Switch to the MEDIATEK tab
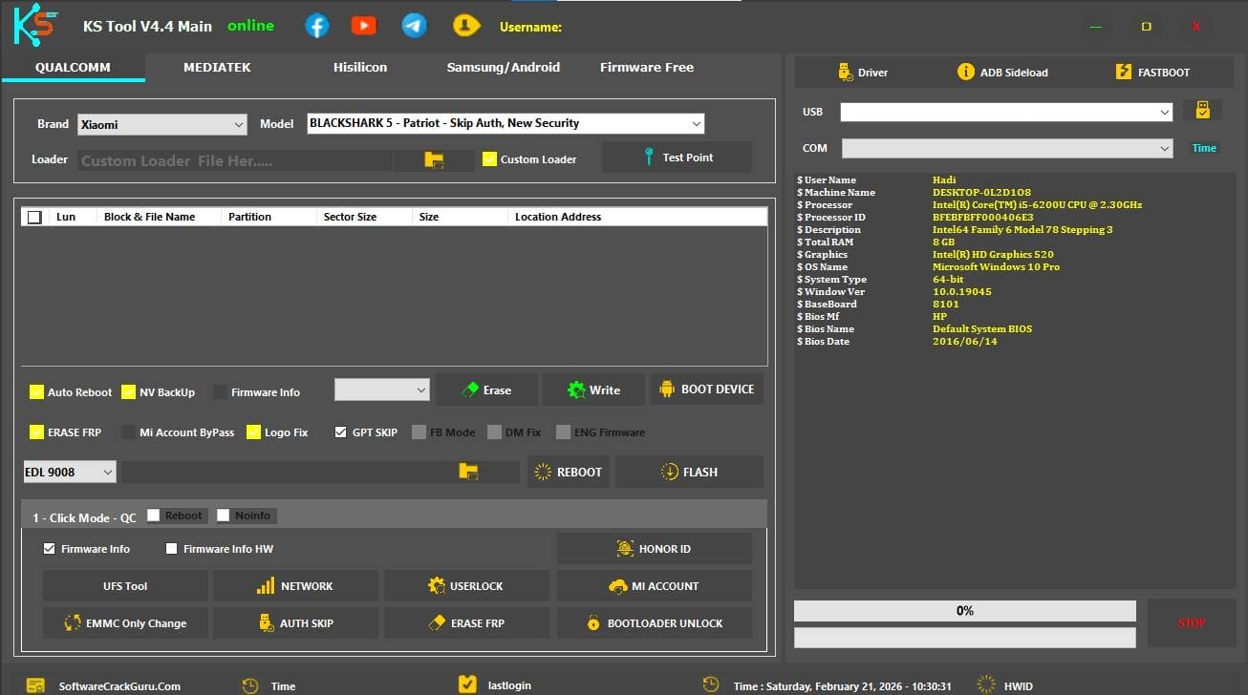The height and width of the screenshot is (695, 1248). pyautogui.click(x=215, y=67)
